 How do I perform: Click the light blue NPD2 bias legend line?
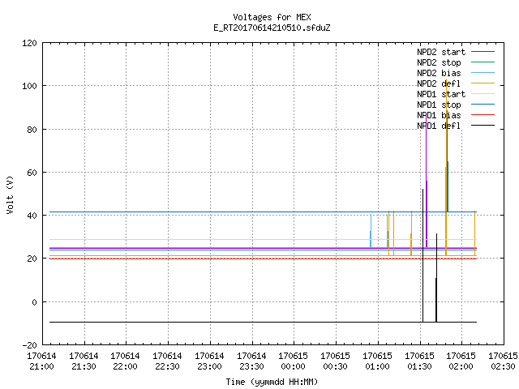coord(483,73)
